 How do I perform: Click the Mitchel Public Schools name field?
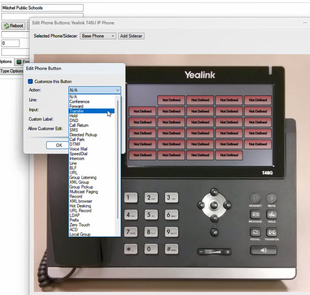tap(42, 8)
